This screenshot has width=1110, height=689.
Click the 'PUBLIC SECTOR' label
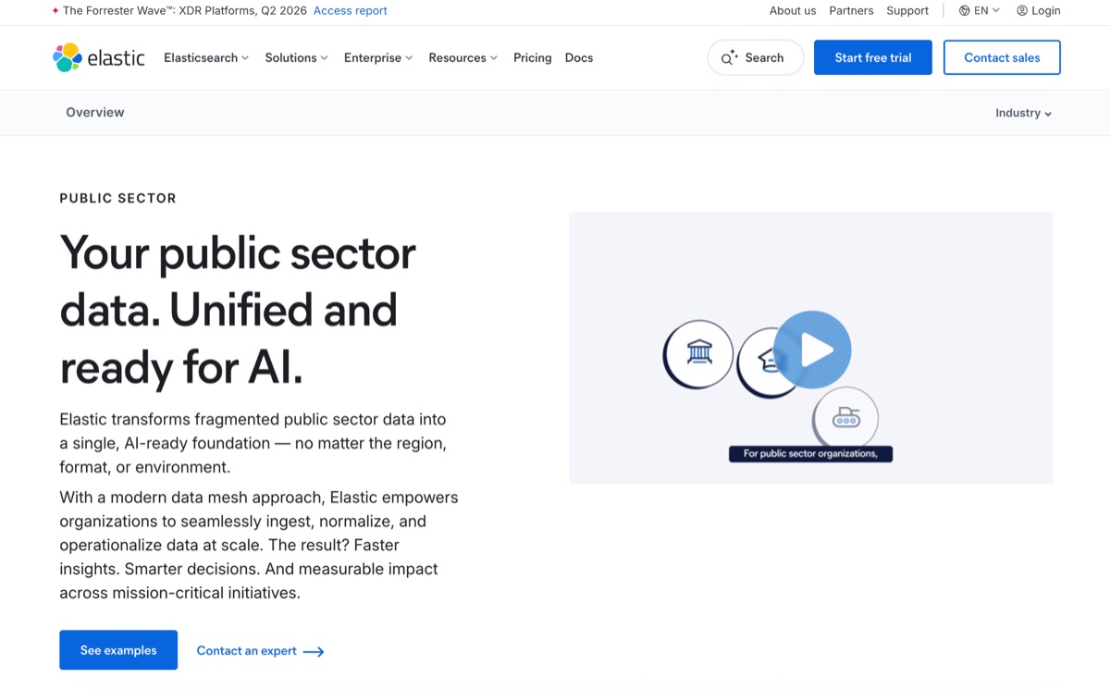117,198
